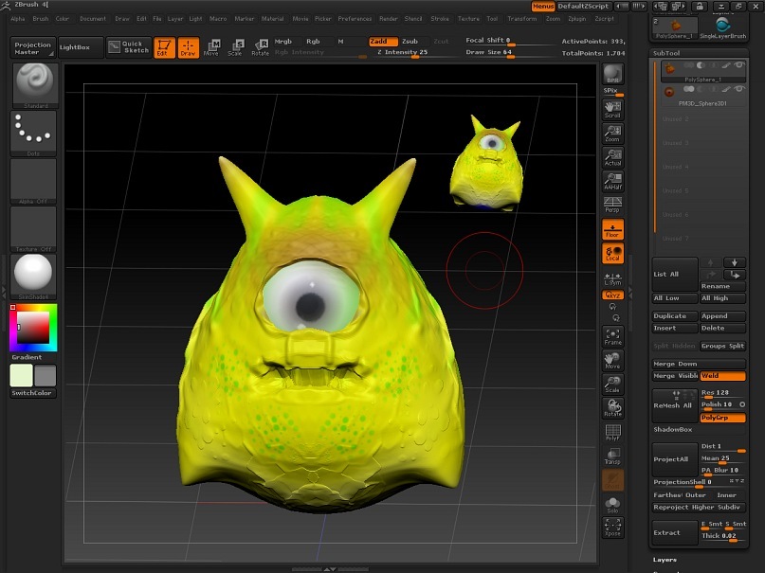Toggle PM3D_Sphere3D1 subtool eye visibility
The image size is (765, 573).
[739, 89]
